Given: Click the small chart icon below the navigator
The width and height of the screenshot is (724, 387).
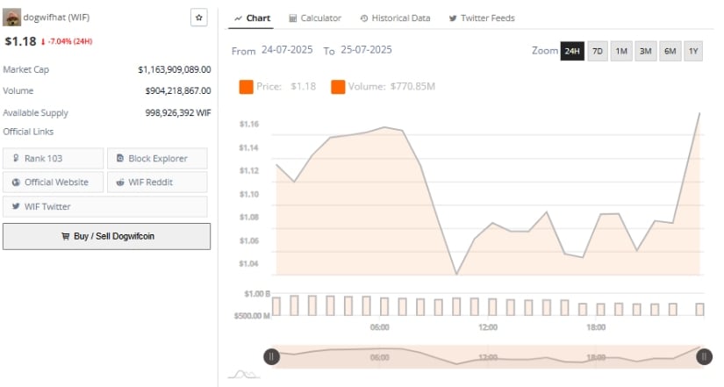Looking at the screenshot, I should (x=244, y=375).
